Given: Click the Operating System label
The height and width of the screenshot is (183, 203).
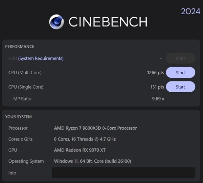Looking at the screenshot, I should point(26,161).
